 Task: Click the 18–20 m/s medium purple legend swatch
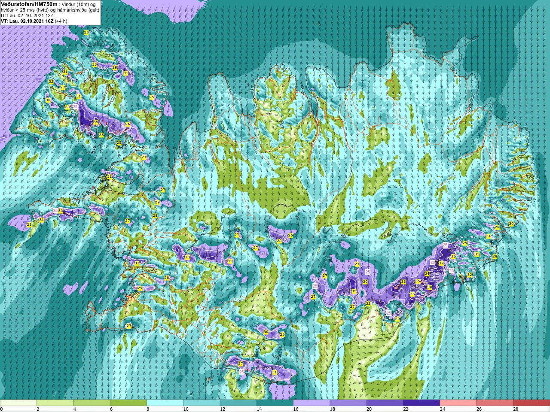(348, 403)
